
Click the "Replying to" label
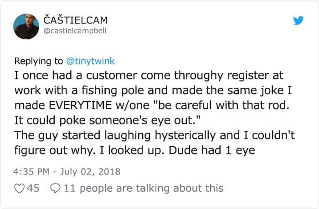[x=40, y=60]
